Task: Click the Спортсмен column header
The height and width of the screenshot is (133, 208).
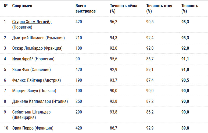Action: tap(22, 6)
